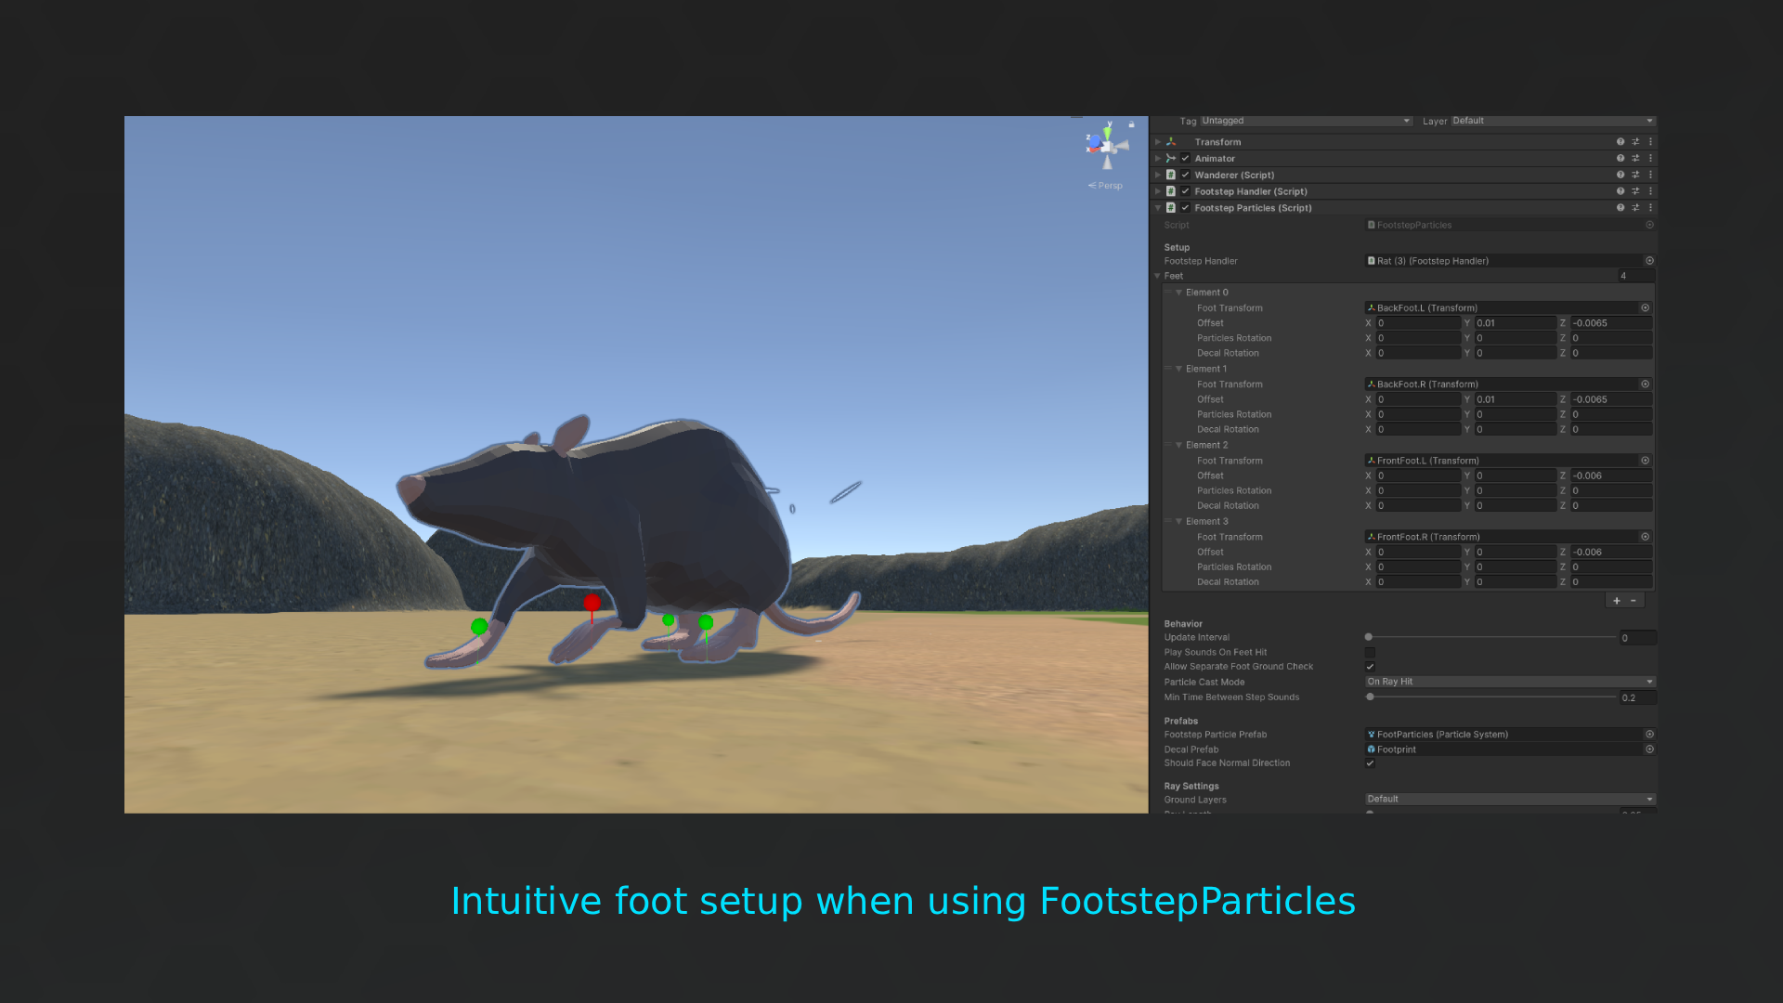Add a feet element with plus icon
The image size is (1783, 1003).
click(x=1617, y=601)
